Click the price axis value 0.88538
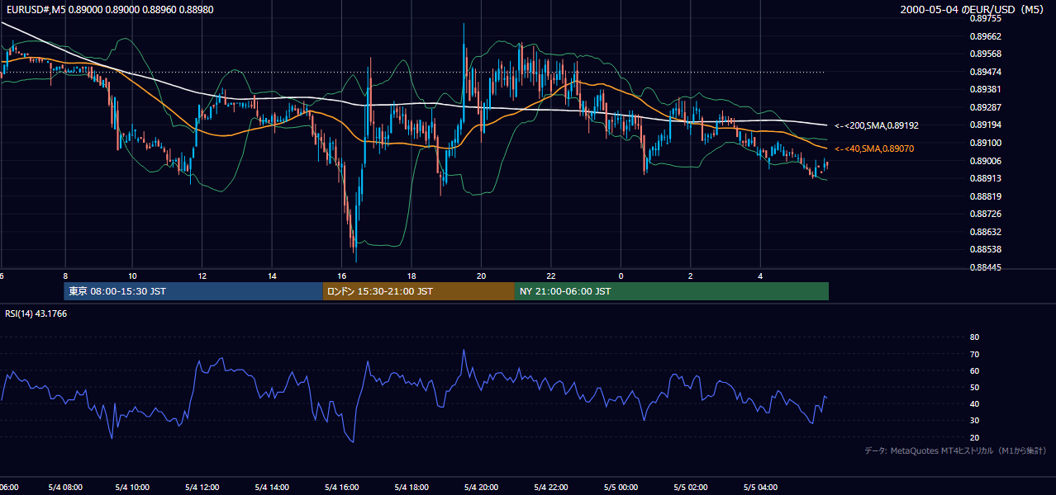 click(985, 249)
